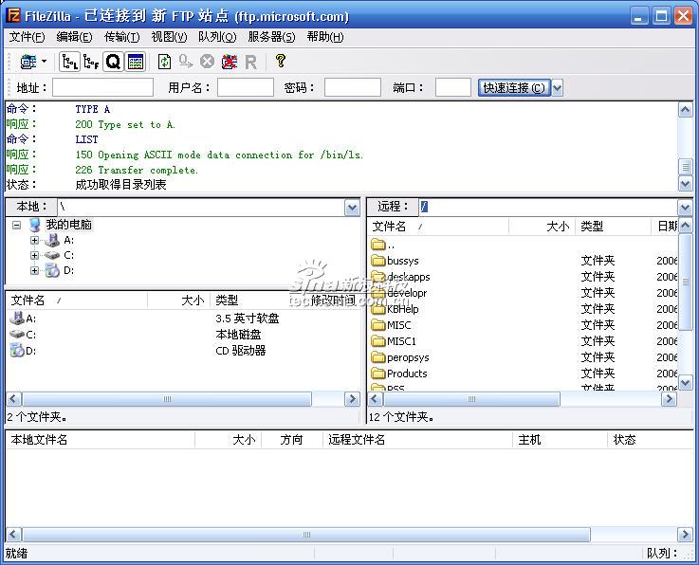
Task: Open the 编辑(E) menu
Action: pos(74,37)
